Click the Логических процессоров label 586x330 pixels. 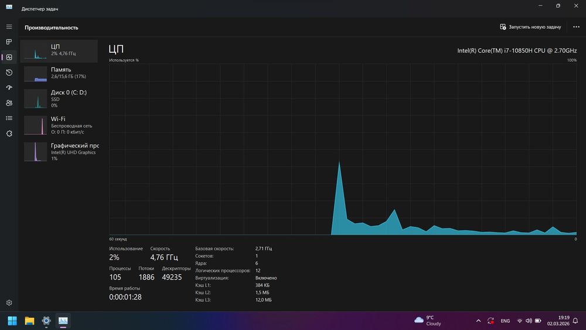pyautogui.click(x=222, y=271)
